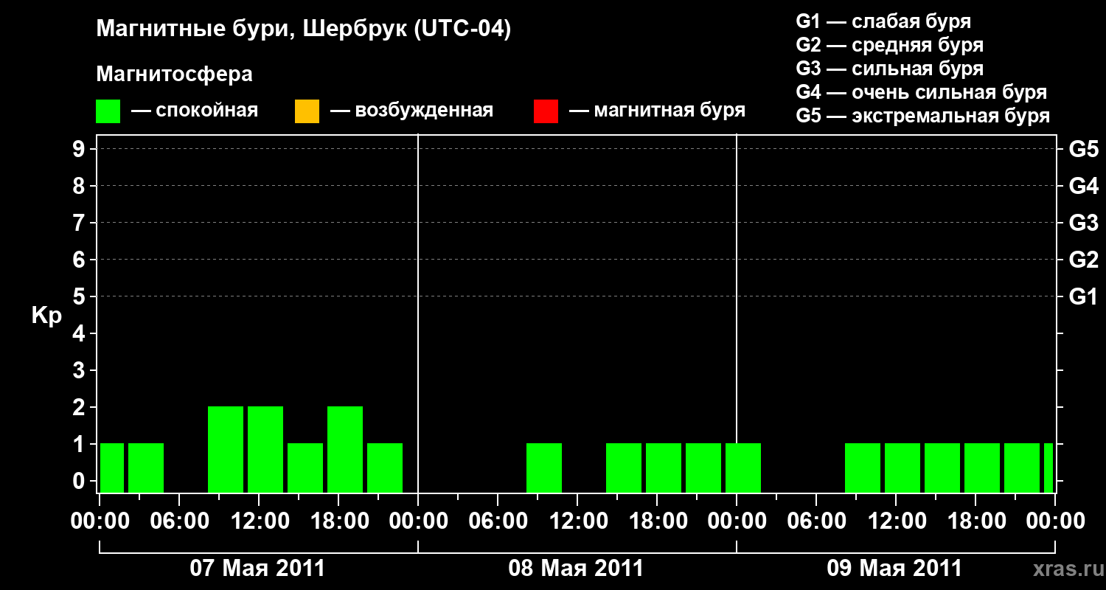
Task: Click the Kp 2 bar at 08:00–11:00 on 07 Мая
Action: tap(226, 449)
